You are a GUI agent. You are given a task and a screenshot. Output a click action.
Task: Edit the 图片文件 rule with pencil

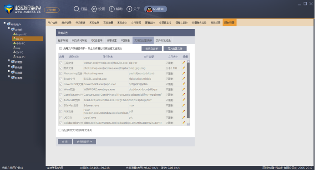(x=183, y=68)
